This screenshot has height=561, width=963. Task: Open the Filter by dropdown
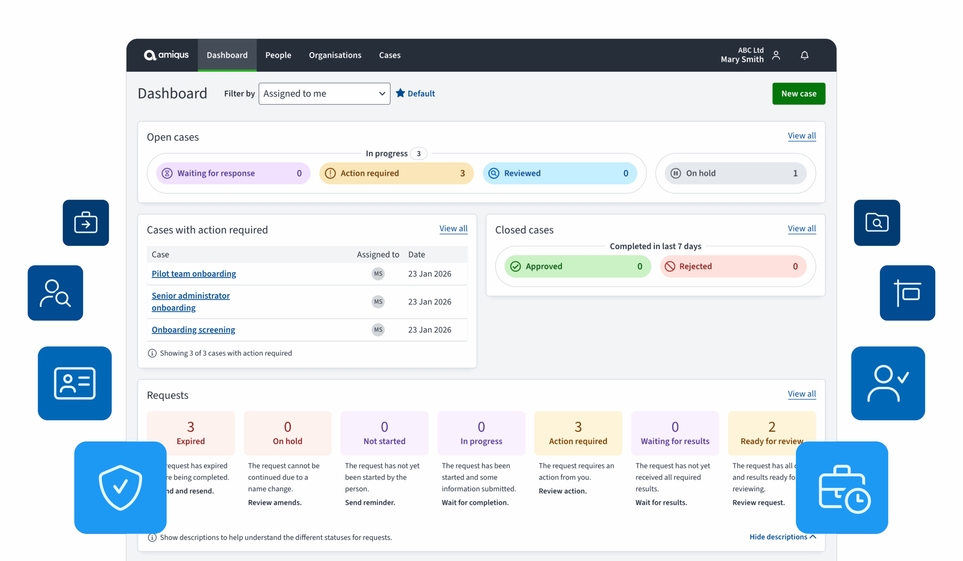point(324,94)
